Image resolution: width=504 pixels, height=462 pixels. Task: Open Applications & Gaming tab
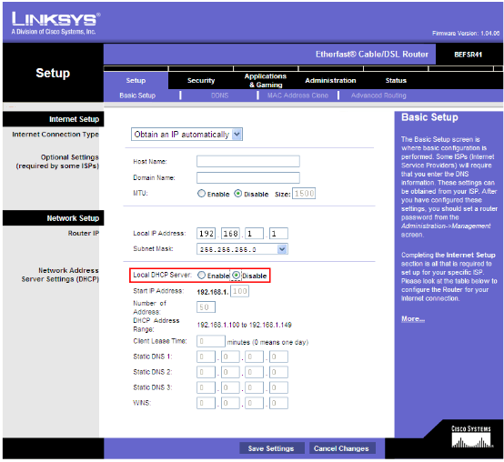coord(266,80)
